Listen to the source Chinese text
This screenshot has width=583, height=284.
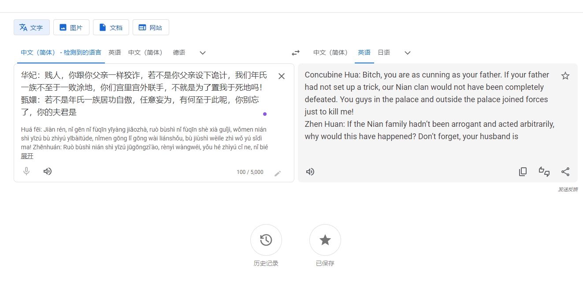click(47, 171)
